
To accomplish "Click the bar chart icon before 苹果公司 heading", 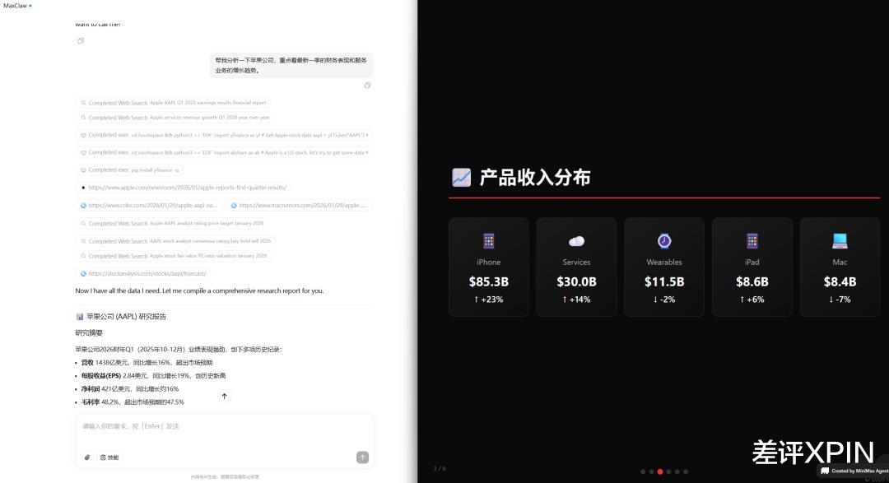I will (80, 317).
